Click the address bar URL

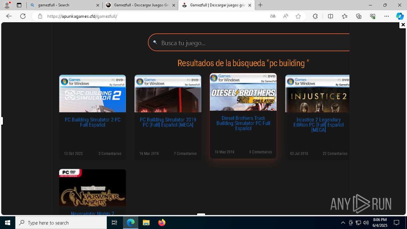coord(82,16)
